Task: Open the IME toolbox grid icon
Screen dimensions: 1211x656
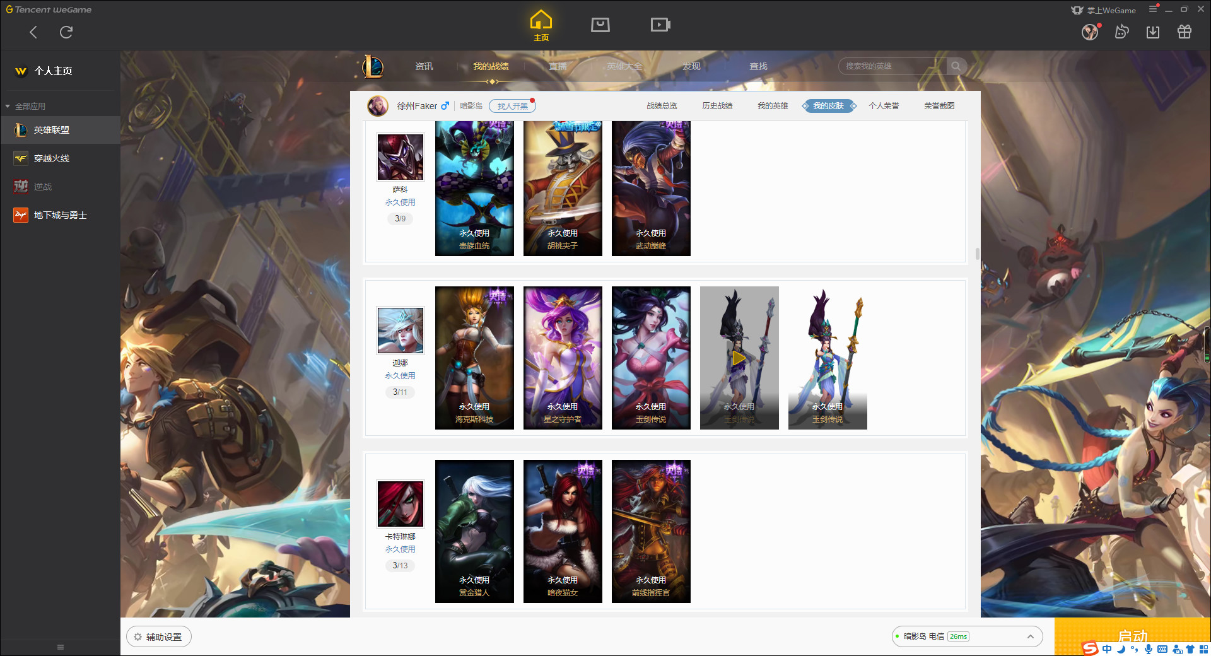Action: tap(1203, 649)
